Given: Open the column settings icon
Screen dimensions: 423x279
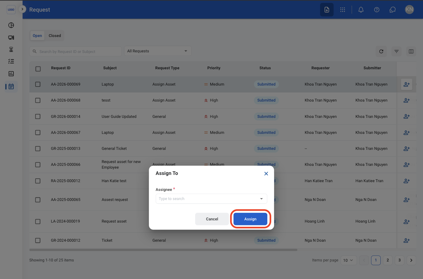Looking at the screenshot, I should (411, 51).
